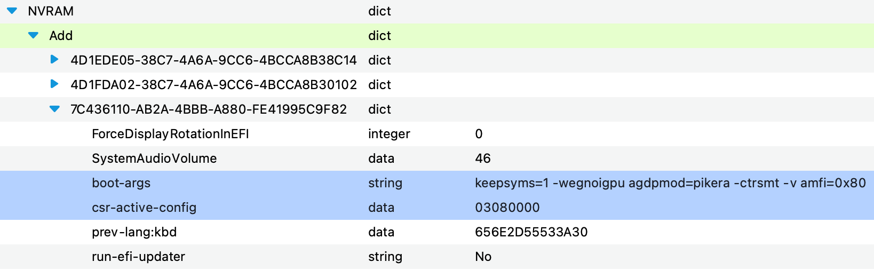This screenshot has height=270, width=874.
Task: Open type selector for ForceDisplayRotationInEFI integer
Action: pos(389,134)
